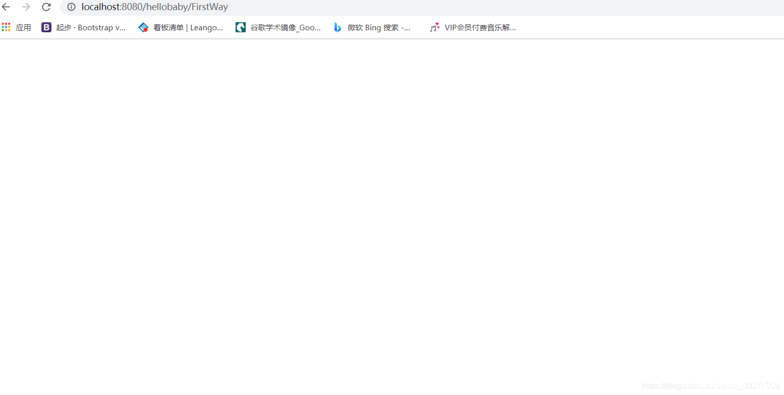
Task: Click the 应用 label on bookmarks bar
Action: point(23,27)
